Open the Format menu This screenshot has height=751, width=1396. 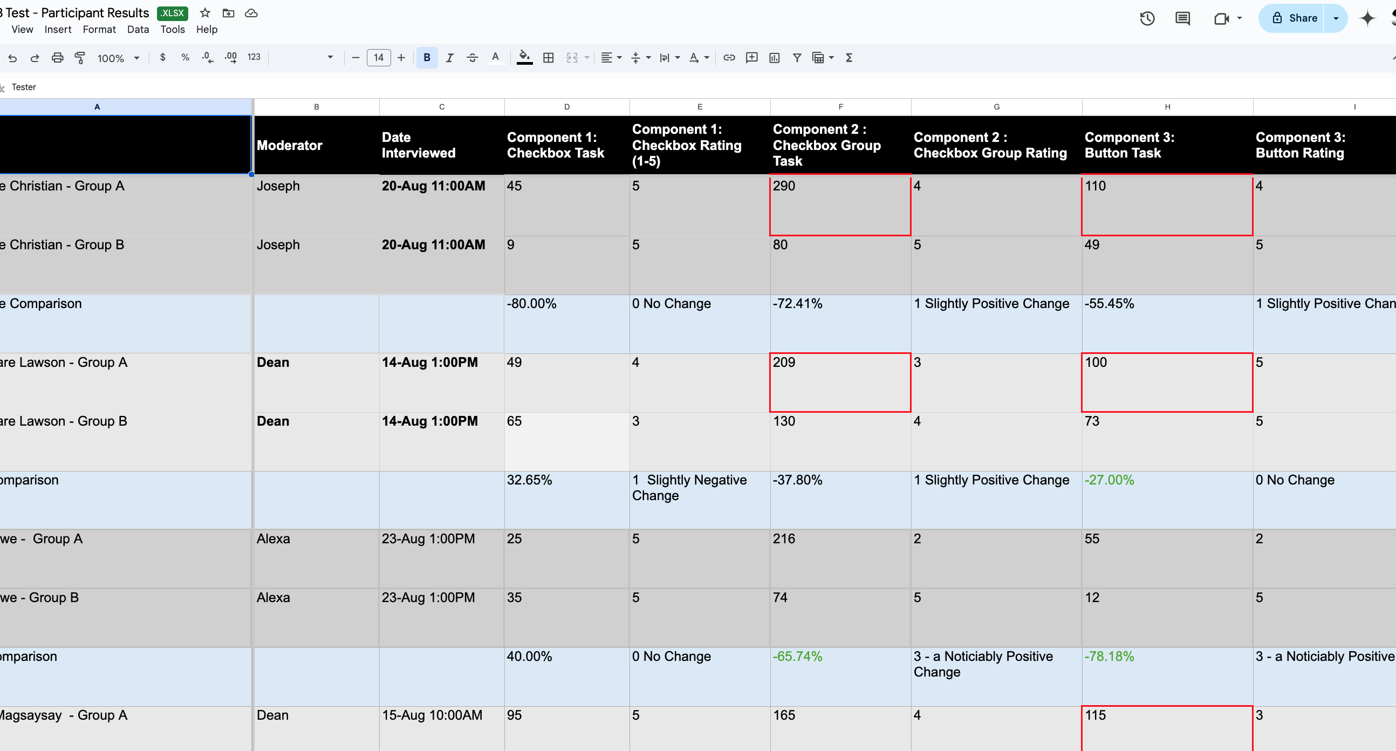(99, 29)
